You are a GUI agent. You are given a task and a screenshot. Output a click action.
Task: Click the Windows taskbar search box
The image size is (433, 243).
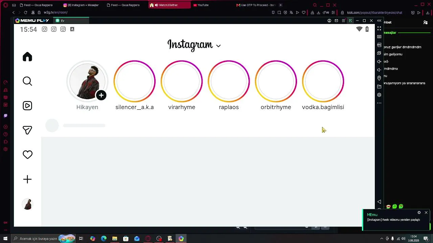click(43, 239)
